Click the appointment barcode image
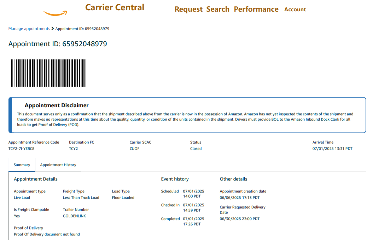 coord(48,73)
